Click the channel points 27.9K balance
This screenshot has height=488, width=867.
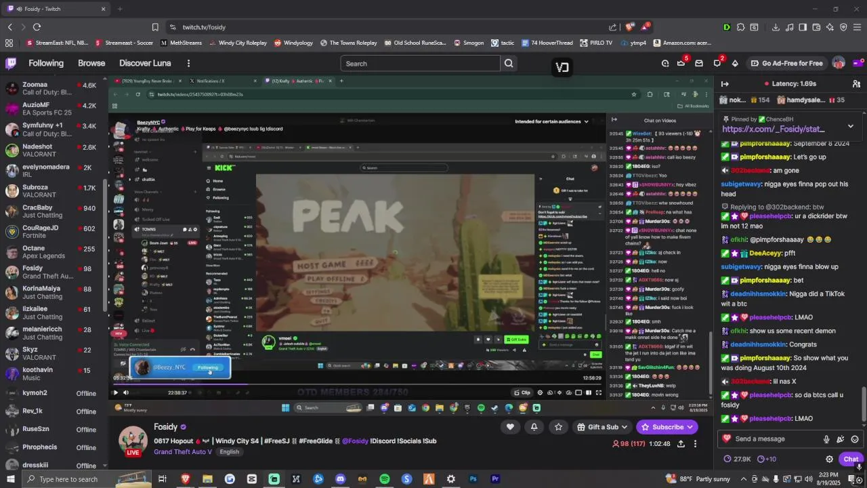[x=738, y=459]
